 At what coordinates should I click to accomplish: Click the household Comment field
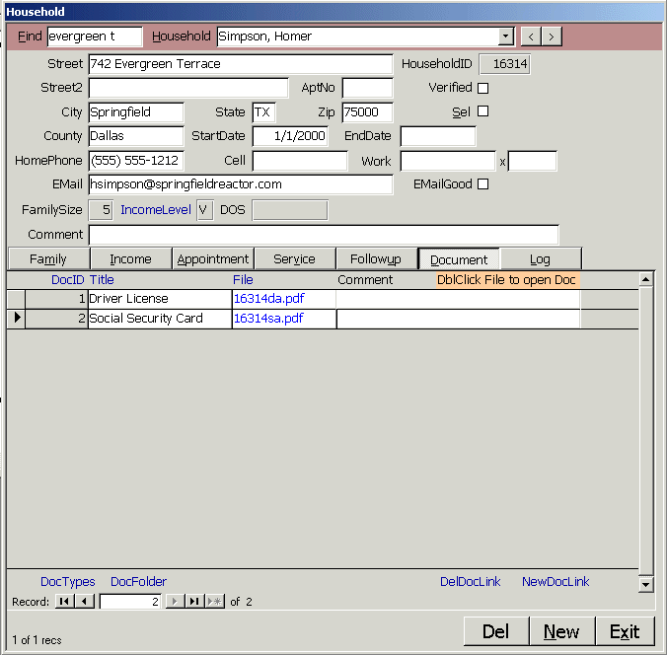point(324,235)
